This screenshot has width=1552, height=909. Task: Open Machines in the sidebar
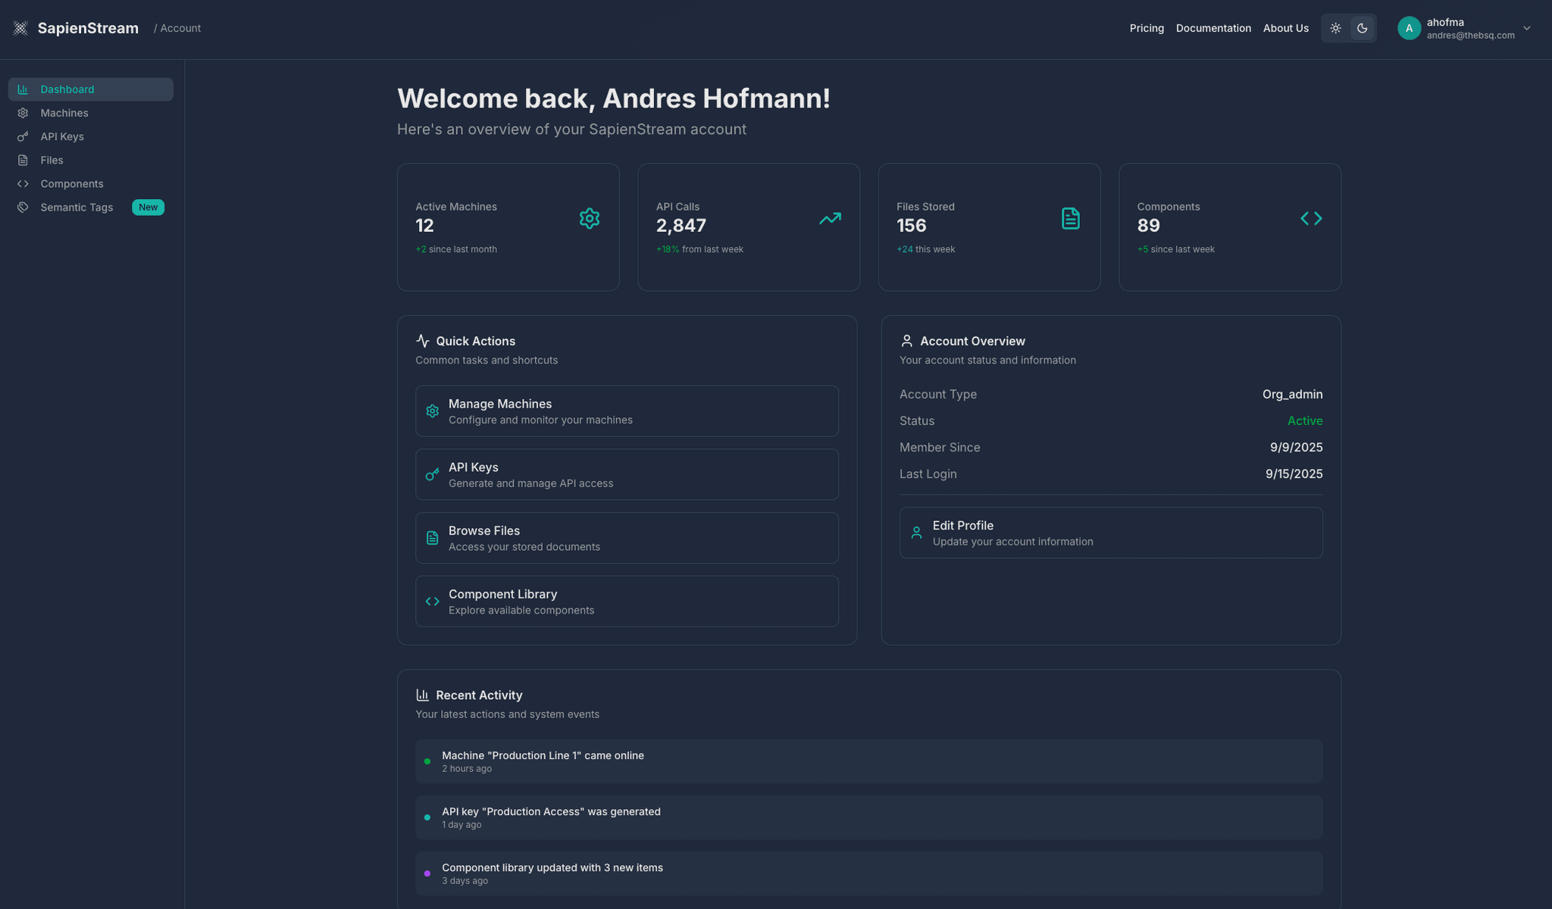(64, 113)
